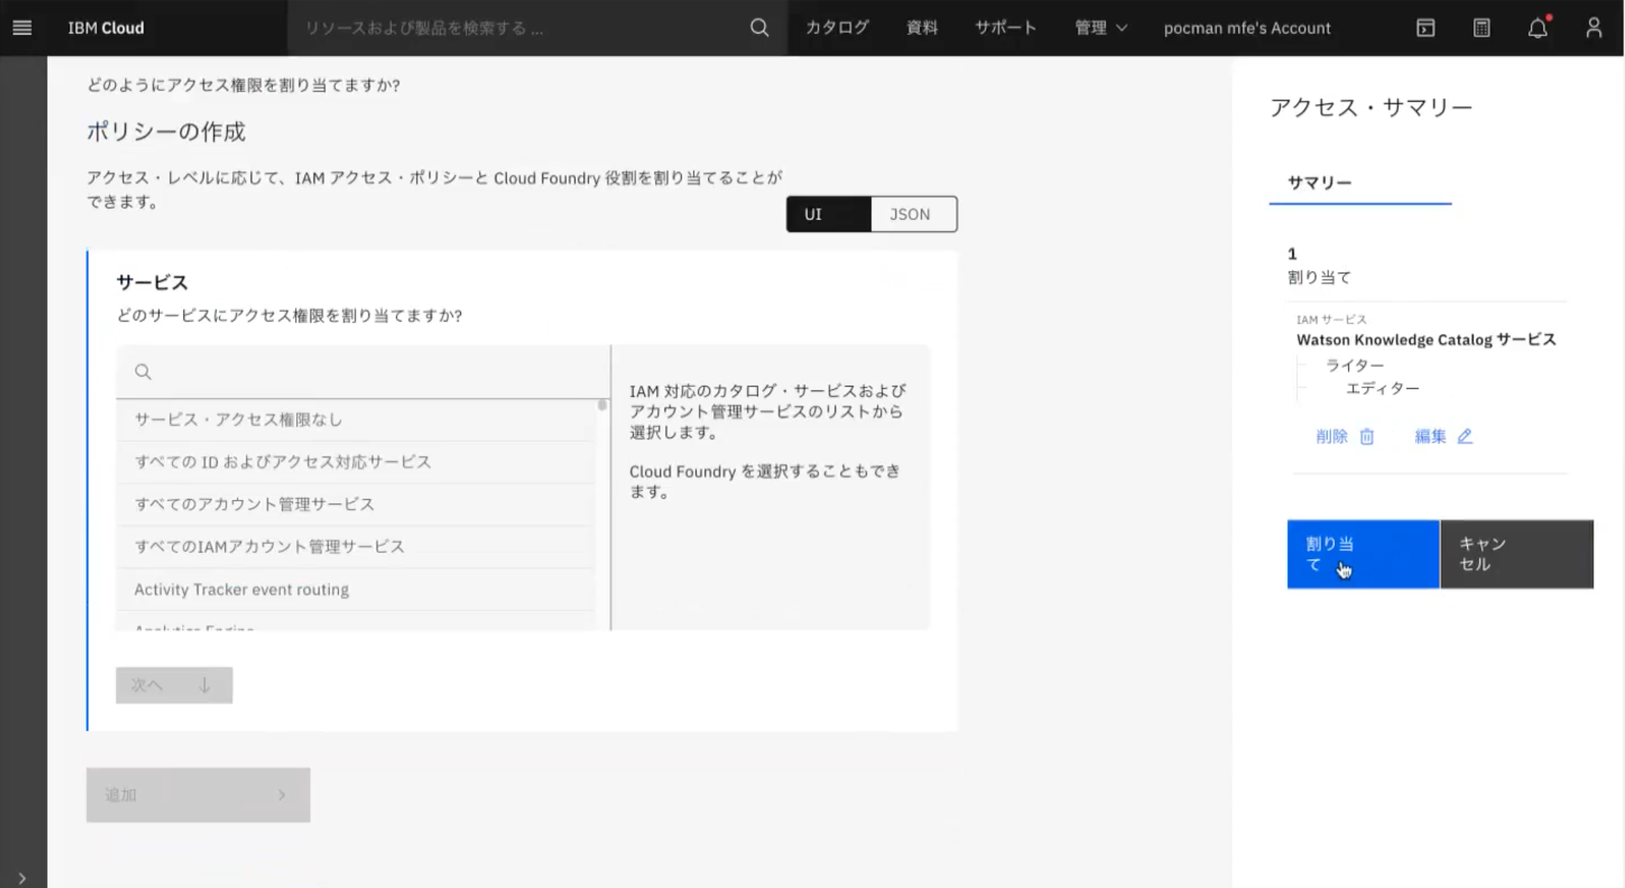
Task: Select the サマリー tab
Action: pos(1319,182)
